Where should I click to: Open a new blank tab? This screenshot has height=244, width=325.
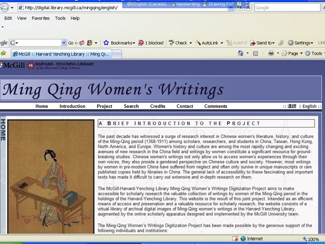117,54
